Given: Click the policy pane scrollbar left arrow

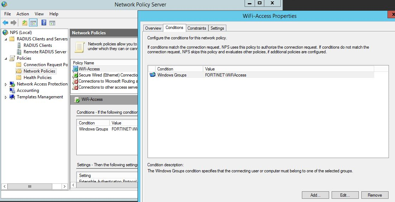Looking at the screenshot, I should pyautogui.click(x=73, y=185).
